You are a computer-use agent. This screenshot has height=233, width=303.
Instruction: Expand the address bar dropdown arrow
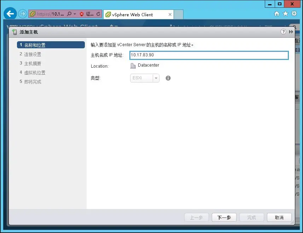click(75, 14)
